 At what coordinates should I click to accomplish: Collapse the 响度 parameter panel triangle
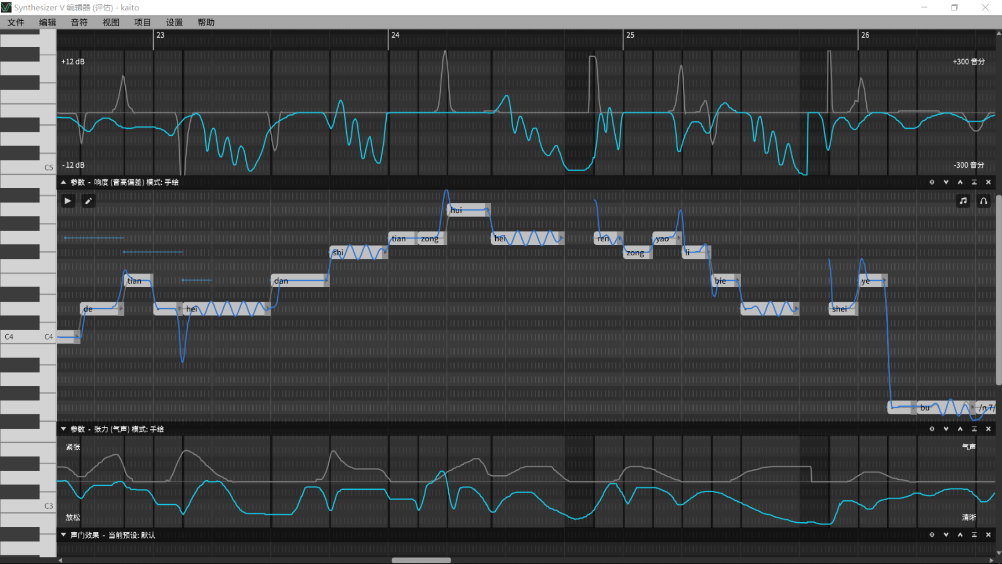[x=63, y=182]
